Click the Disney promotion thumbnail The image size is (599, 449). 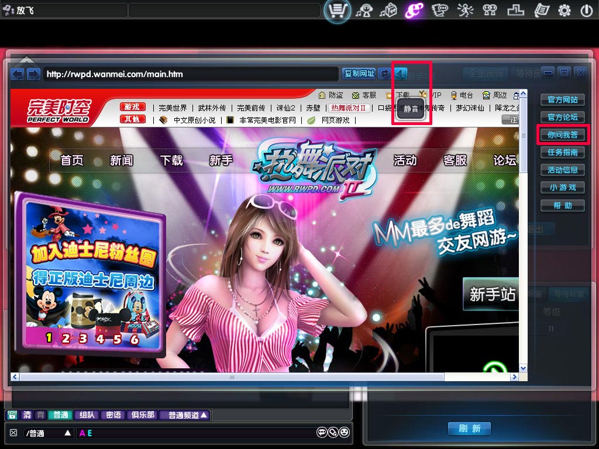pos(91,274)
